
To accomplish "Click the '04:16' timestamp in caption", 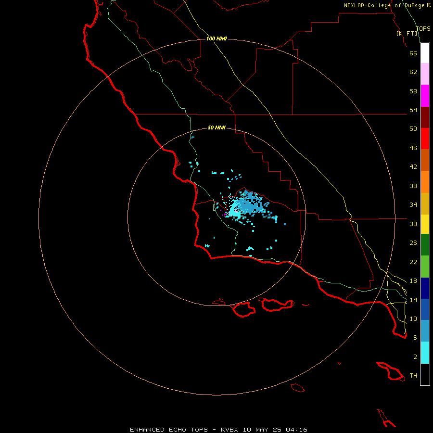I will tap(296, 430).
